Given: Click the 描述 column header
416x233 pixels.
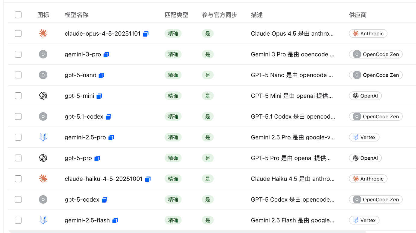Looking at the screenshot, I should 257,15.
